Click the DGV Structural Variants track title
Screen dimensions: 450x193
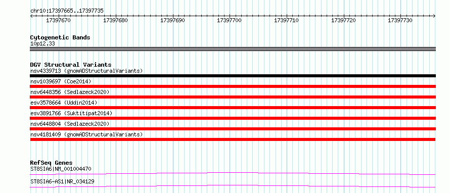tap(71, 65)
